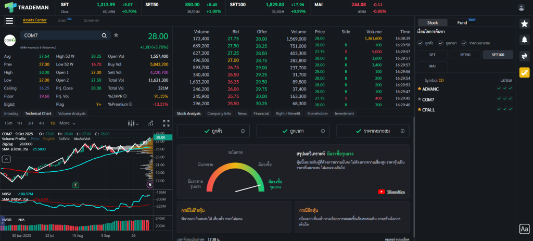Viewport: 533px width, 241px height.
Task: Toggle the ถูกตัว filter checkbox in search conditions
Action: pos(421,43)
